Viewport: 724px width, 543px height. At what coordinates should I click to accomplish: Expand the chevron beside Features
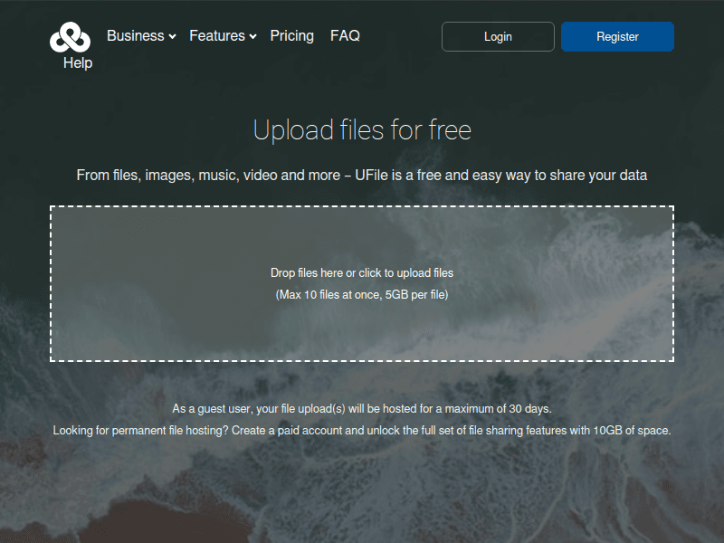(252, 36)
